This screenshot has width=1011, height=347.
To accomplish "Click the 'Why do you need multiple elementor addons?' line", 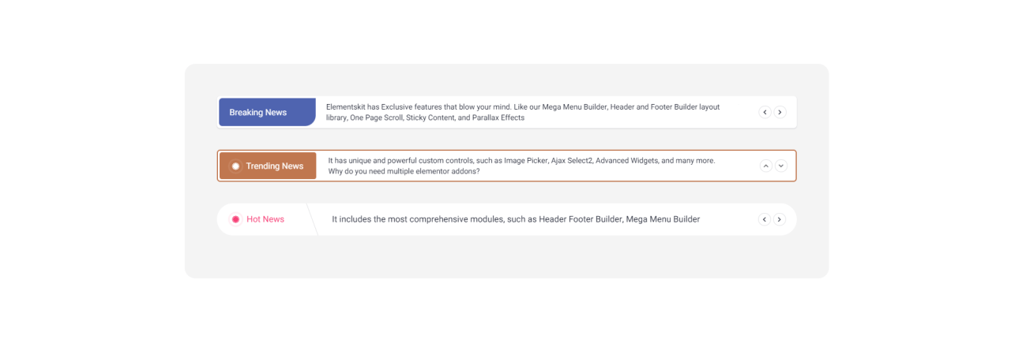I will (x=404, y=171).
